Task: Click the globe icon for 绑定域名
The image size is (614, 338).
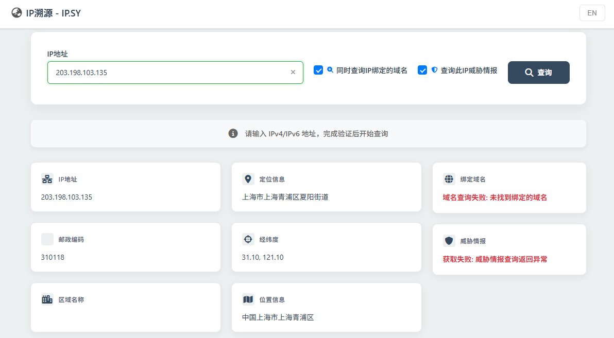Action: pyautogui.click(x=449, y=179)
